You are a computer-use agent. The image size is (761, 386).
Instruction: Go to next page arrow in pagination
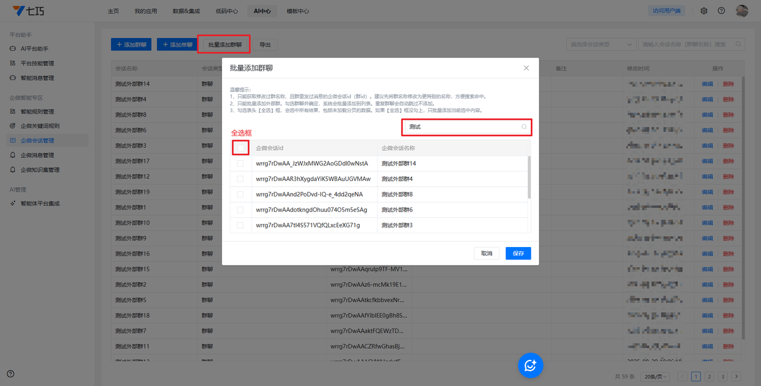point(736,376)
